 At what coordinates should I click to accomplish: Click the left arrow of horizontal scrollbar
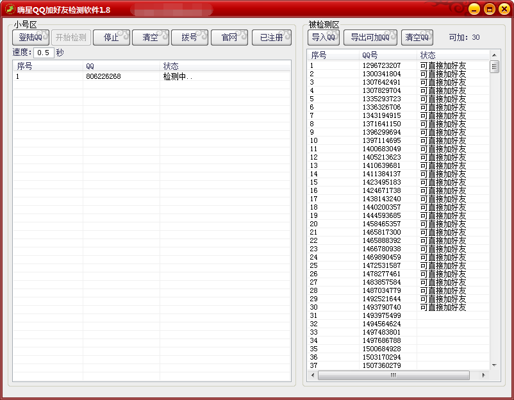click(x=313, y=375)
